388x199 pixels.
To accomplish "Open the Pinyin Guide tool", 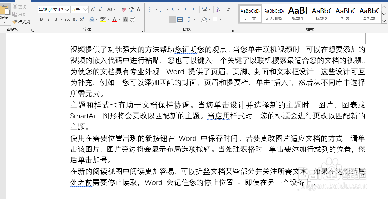I will tap(132, 9).
